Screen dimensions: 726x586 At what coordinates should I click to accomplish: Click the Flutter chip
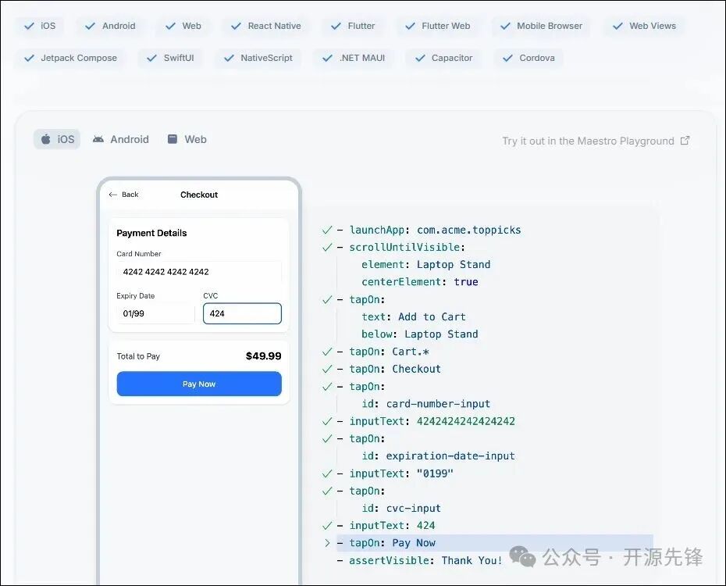(353, 26)
